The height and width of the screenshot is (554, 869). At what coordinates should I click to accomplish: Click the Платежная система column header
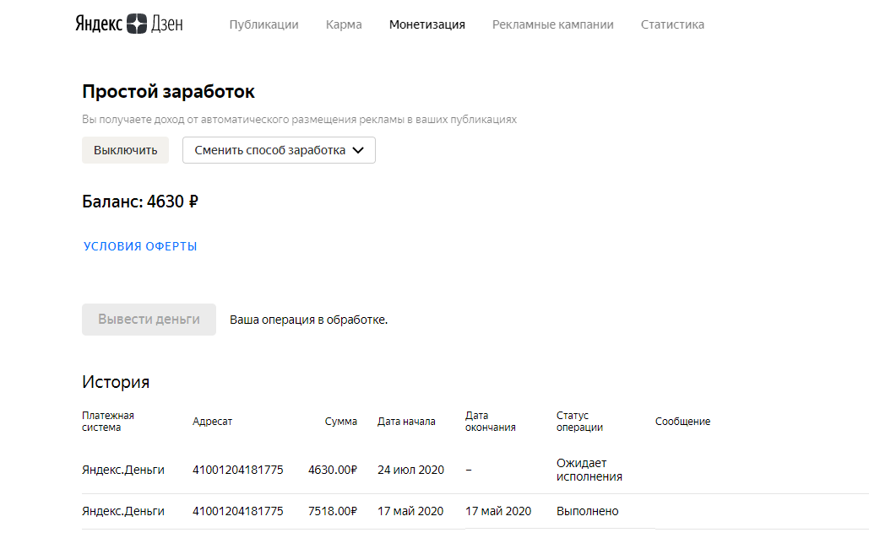[x=108, y=421]
